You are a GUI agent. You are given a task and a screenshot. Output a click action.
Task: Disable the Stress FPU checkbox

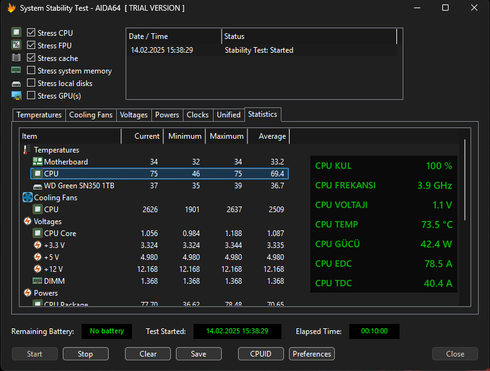(31, 45)
